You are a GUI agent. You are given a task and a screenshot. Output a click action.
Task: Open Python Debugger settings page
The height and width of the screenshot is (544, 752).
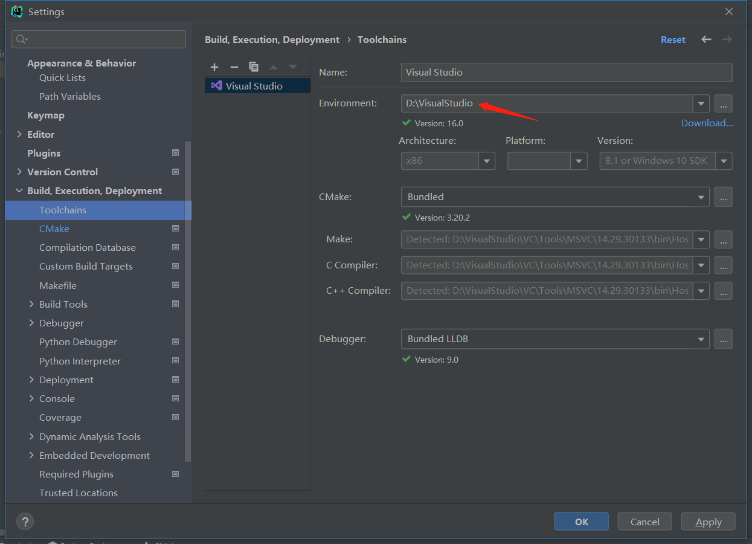(x=78, y=342)
